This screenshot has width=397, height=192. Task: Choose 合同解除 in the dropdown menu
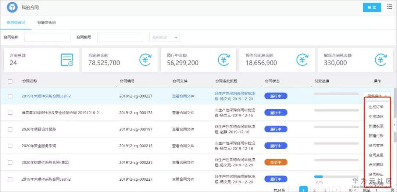click(376, 165)
